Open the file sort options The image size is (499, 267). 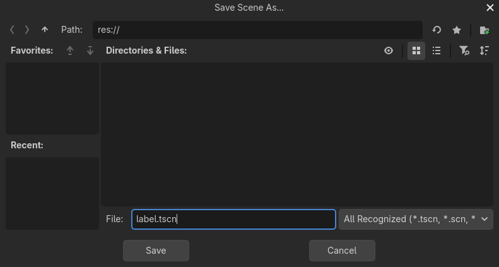(484, 50)
